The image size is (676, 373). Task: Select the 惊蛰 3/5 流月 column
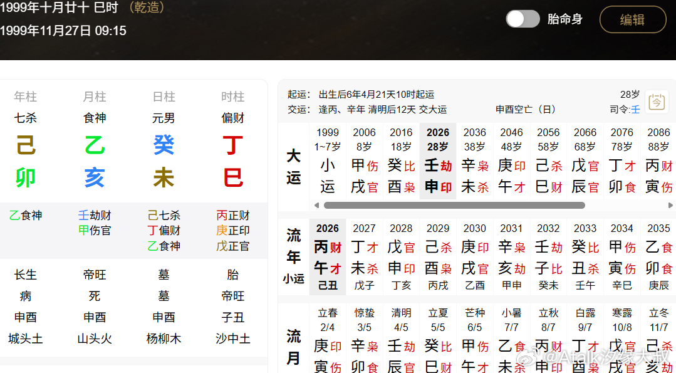pyautogui.click(x=364, y=339)
